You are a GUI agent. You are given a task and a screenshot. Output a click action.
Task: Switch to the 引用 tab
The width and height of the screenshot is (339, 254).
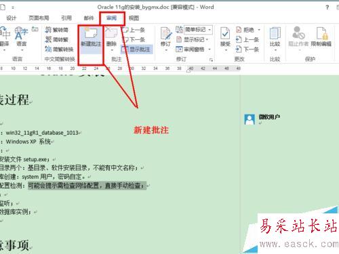tap(66, 18)
